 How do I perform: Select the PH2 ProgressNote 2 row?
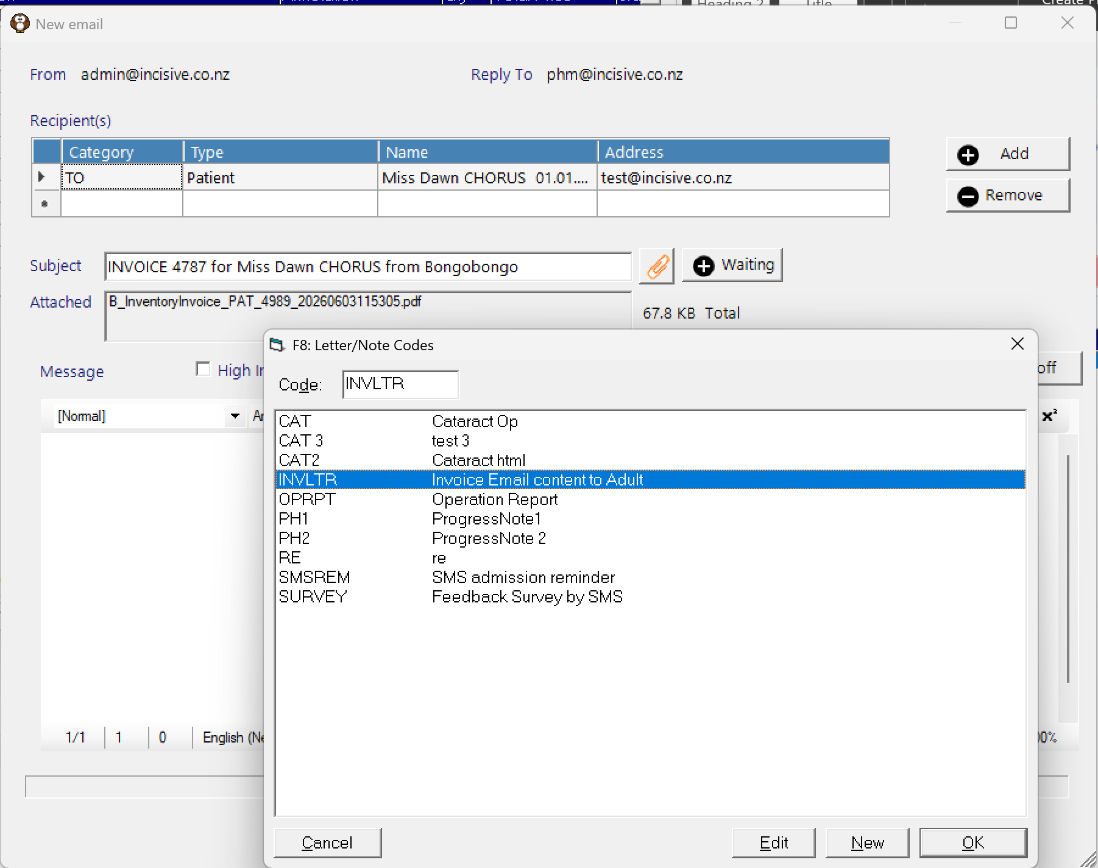[x=650, y=538]
